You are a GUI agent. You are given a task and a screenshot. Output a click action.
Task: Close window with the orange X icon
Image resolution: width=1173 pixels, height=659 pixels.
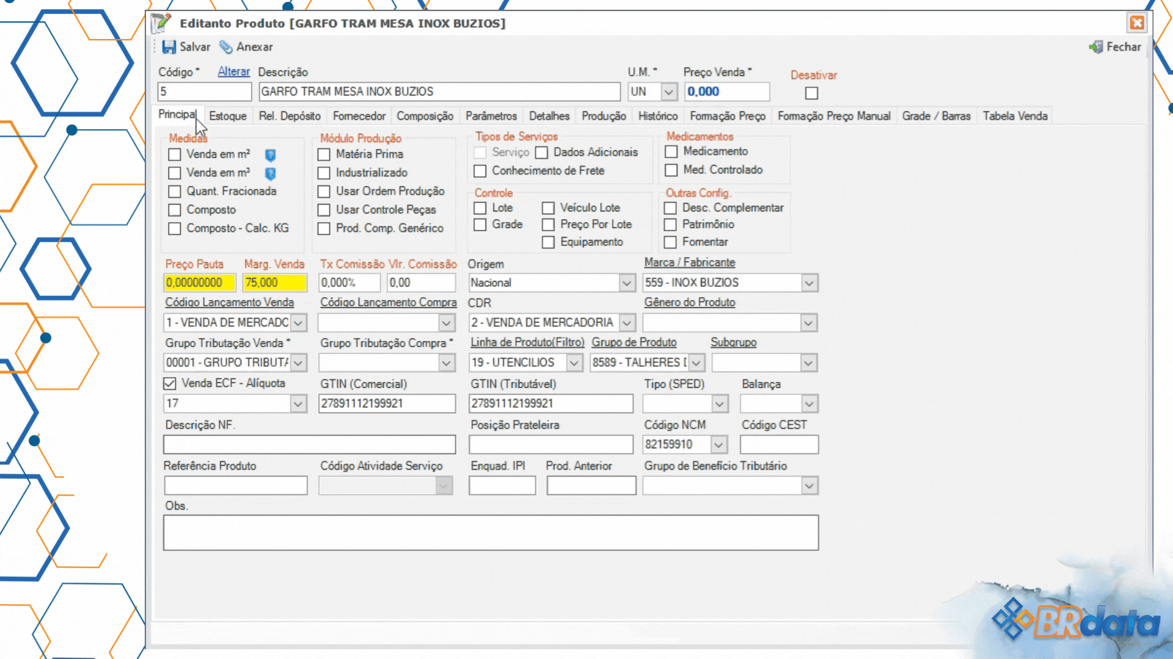pos(1136,23)
